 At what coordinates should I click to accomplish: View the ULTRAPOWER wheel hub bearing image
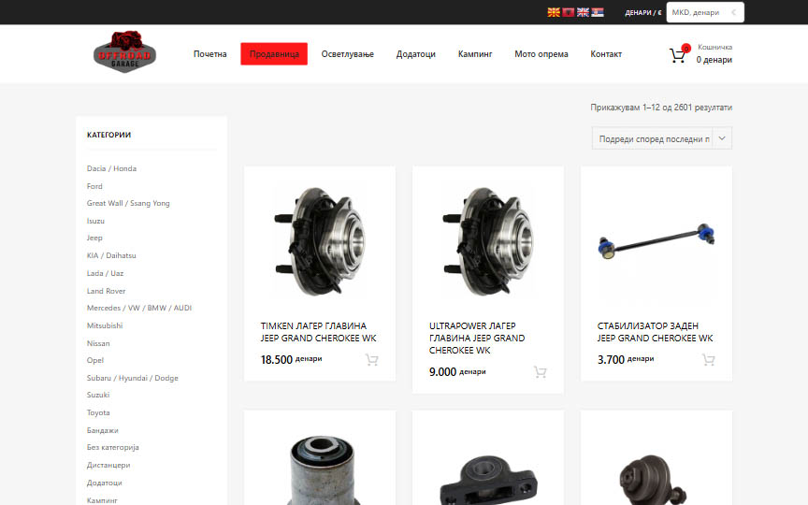[x=488, y=240]
